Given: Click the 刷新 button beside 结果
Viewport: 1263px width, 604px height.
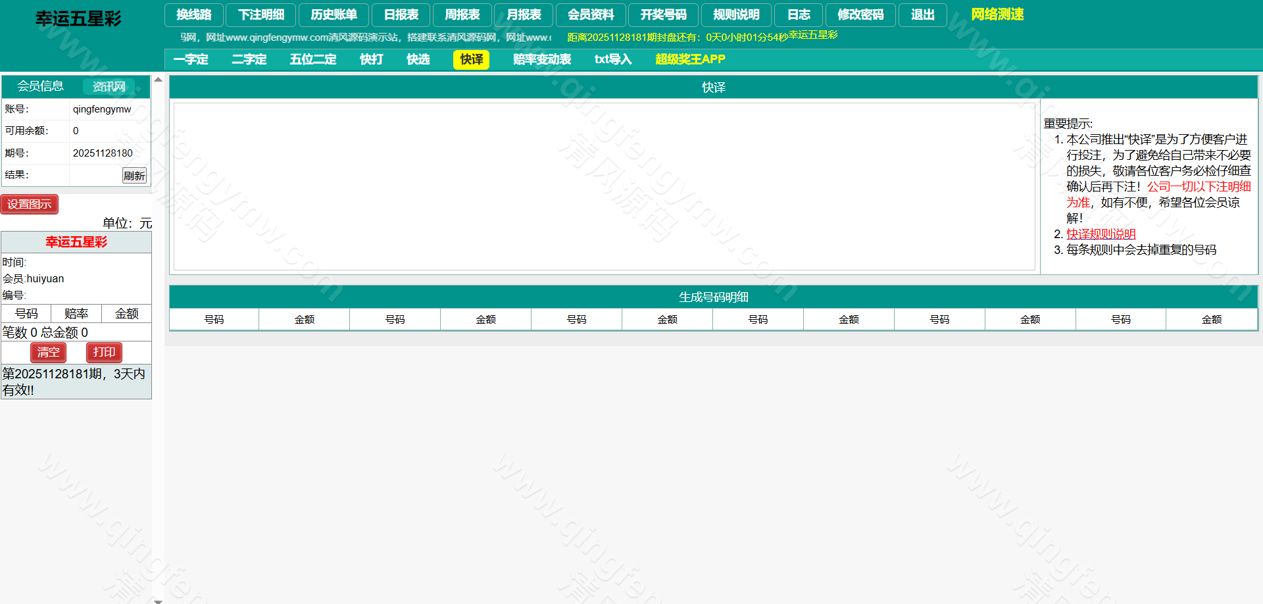Looking at the screenshot, I should [134, 176].
